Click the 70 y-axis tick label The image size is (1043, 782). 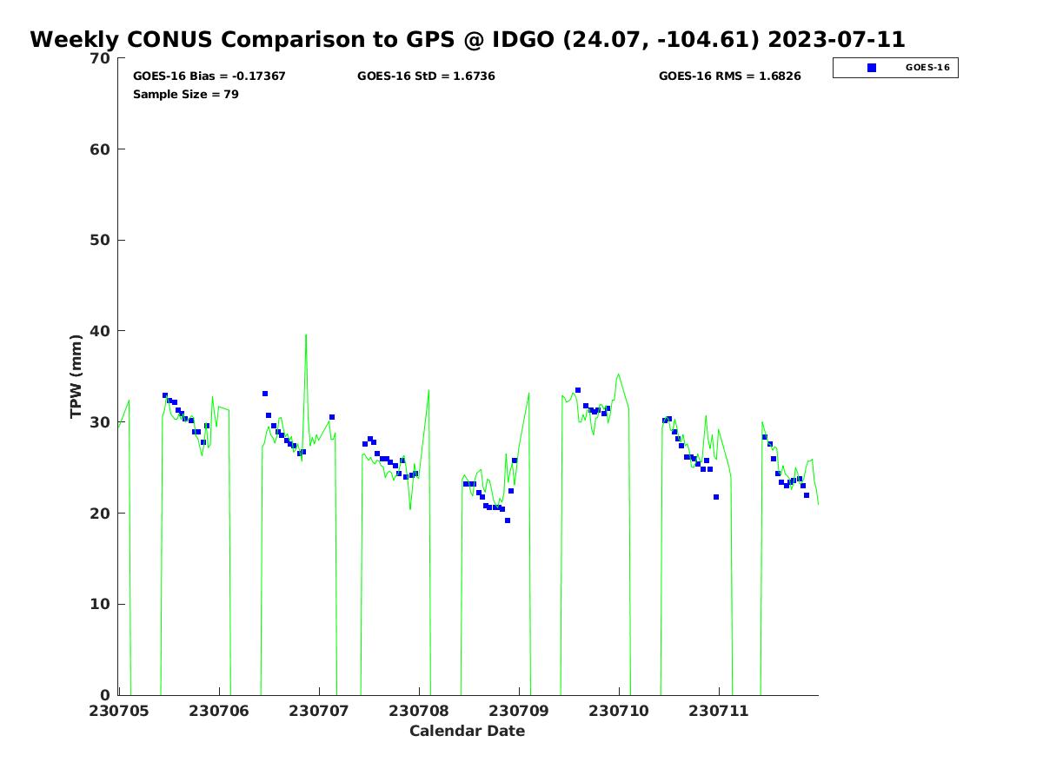(x=102, y=58)
